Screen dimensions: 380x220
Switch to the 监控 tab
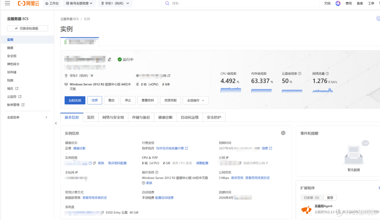[91, 117]
